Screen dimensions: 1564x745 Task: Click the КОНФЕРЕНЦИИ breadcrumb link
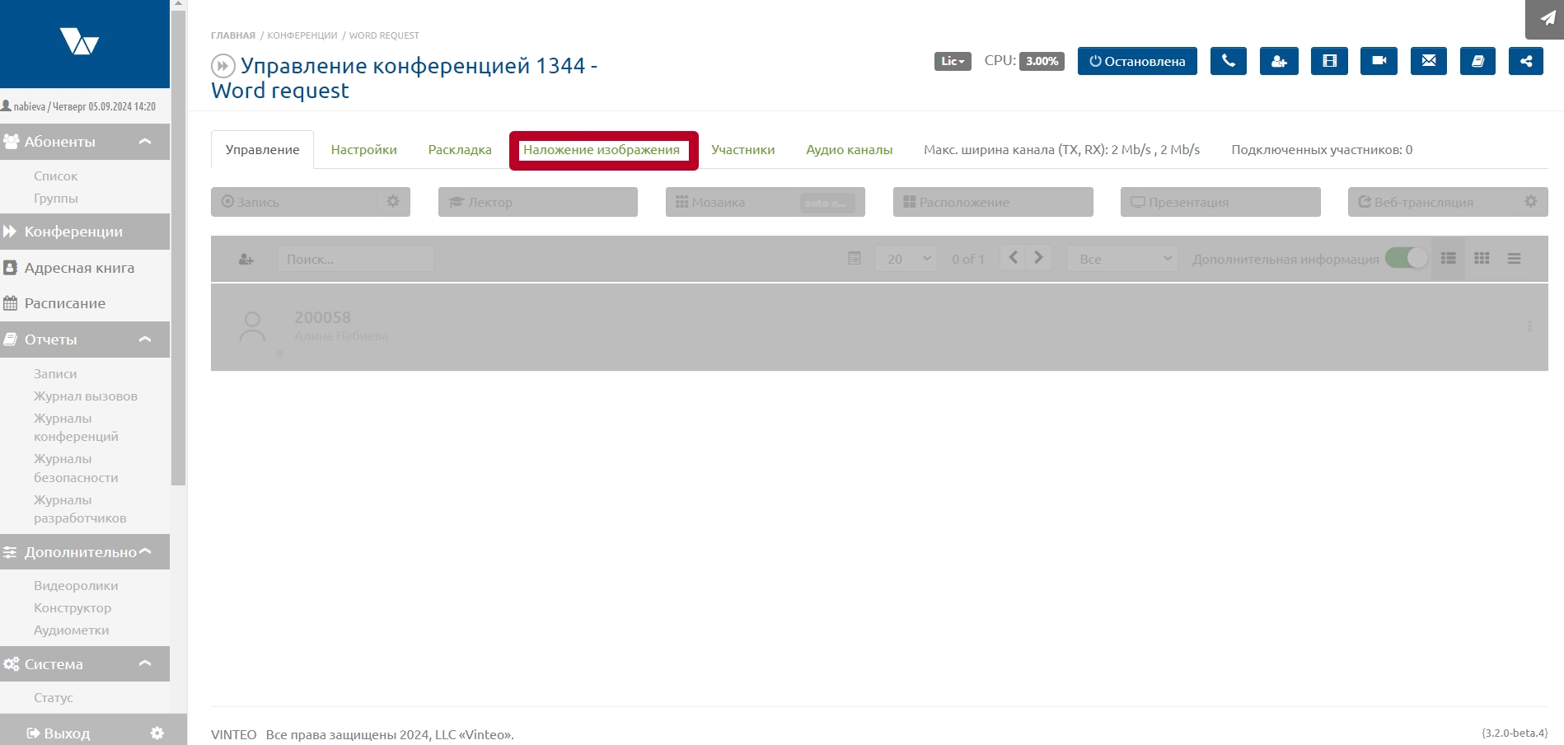(302, 35)
